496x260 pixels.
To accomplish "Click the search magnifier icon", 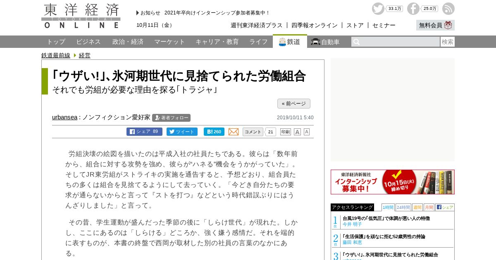I will click(356, 42).
